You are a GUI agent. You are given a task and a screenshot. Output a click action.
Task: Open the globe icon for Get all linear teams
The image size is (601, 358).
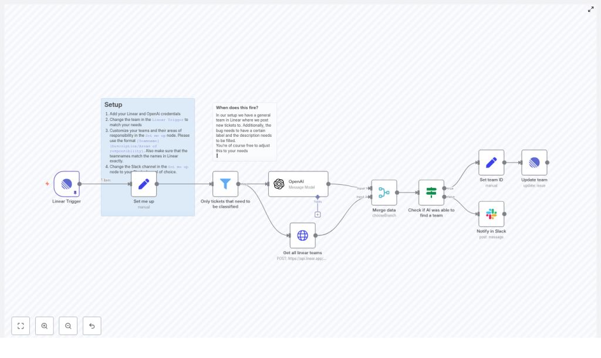coord(302,235)
